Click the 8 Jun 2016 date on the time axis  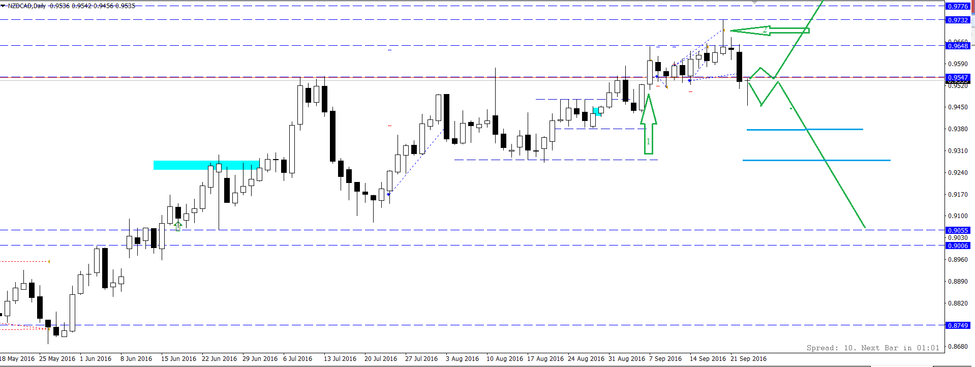[136, 359]
